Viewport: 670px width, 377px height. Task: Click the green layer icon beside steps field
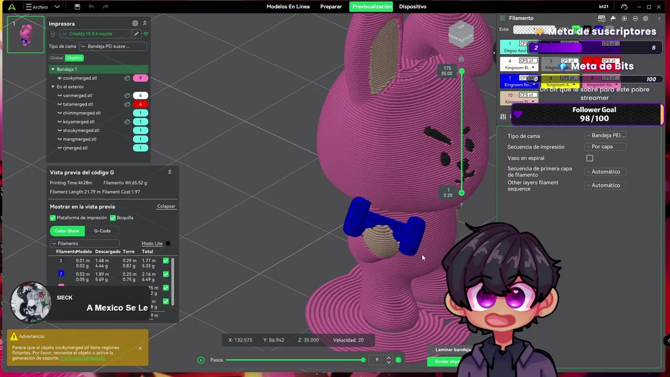pyautogui.click(x=398, y=360)
